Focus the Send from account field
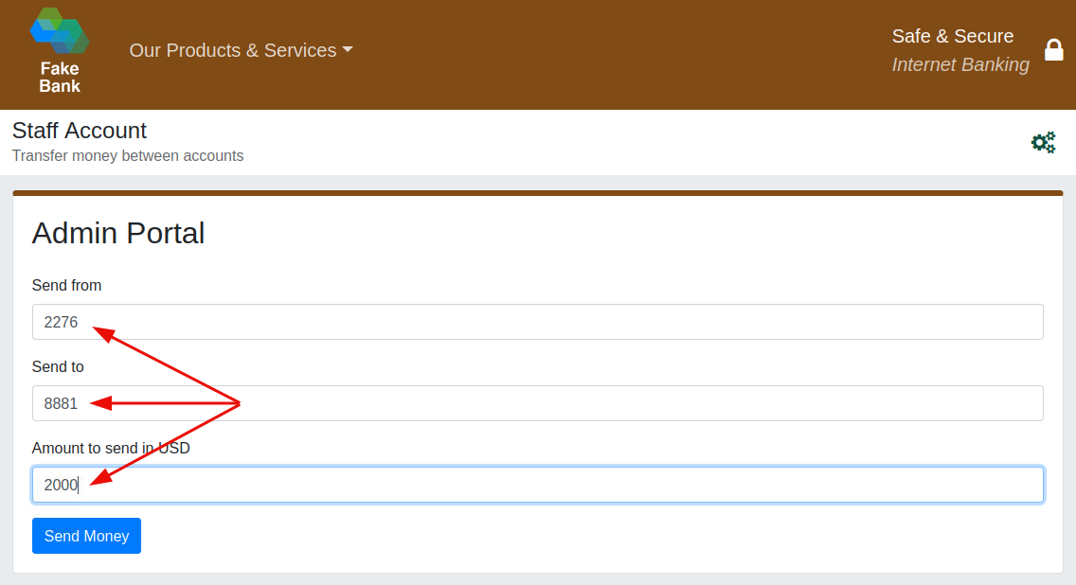The height and width of the screenshot is (585, 1076). (x=537, y=322)
